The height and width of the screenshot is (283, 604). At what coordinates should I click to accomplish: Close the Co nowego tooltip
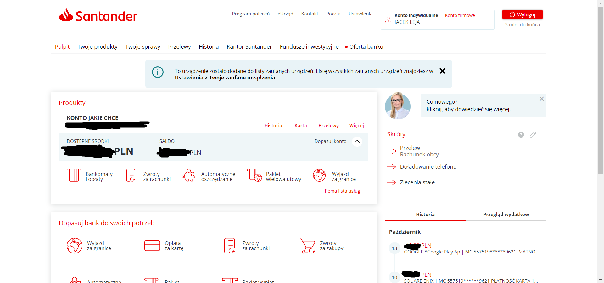pos(541,99)
